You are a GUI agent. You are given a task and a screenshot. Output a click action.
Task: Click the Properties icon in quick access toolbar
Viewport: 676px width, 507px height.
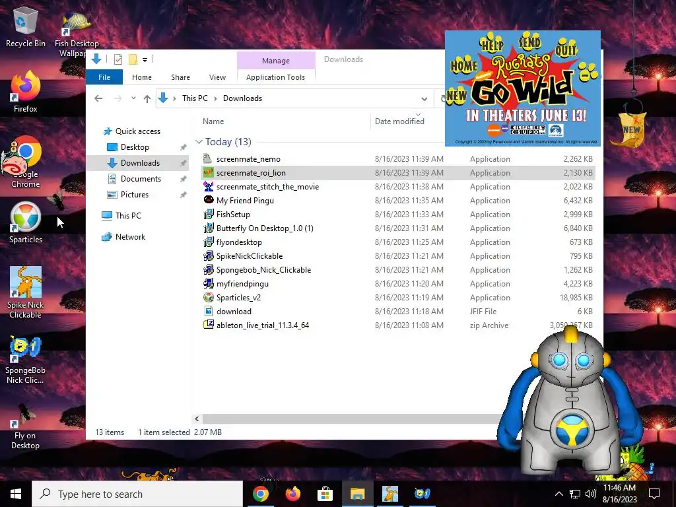click(x=118, y=59)
